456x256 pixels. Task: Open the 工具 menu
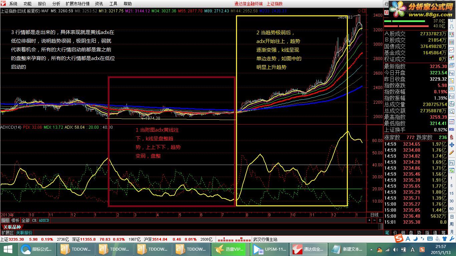coord(113,4)
